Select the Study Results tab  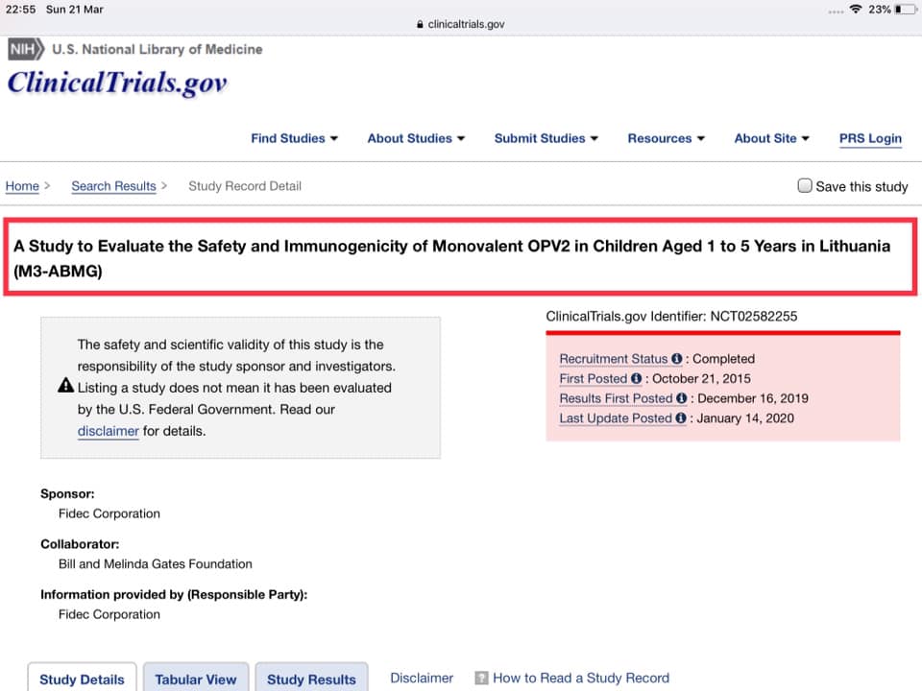pyautogui.click(x=311, y=678)
